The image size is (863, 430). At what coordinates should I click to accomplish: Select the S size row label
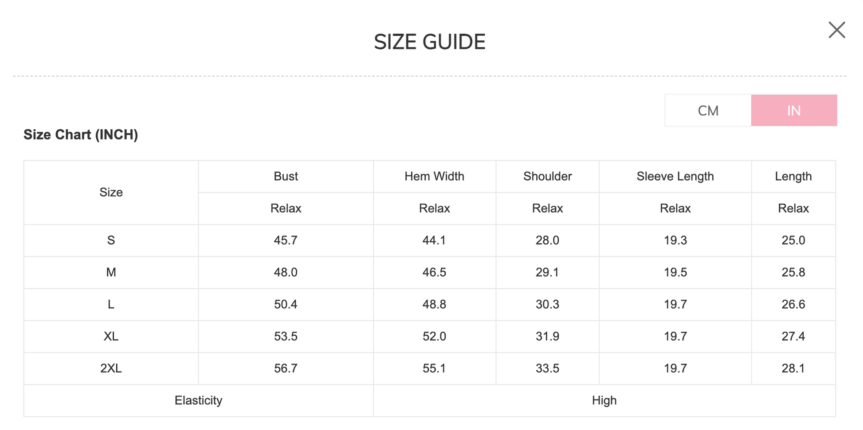coord(111,240)
